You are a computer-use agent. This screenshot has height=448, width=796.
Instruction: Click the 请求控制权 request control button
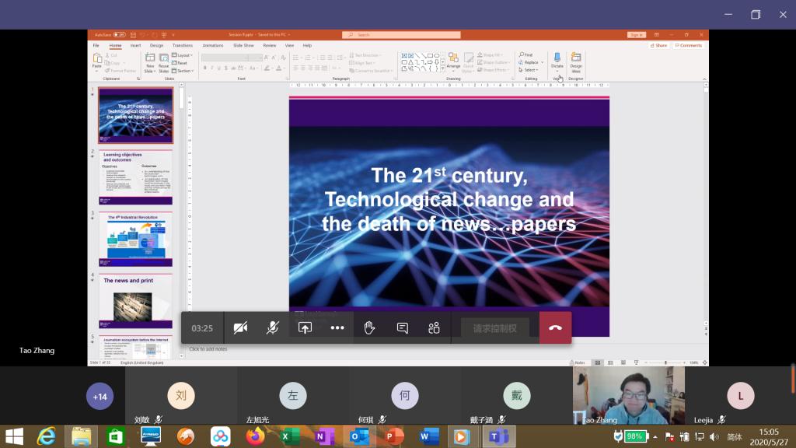pyautogui.click(x=494, y=328)
